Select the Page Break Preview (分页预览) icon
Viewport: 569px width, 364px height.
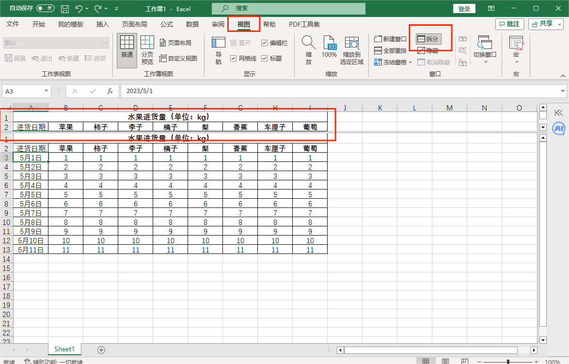click(x=147, y=44)
